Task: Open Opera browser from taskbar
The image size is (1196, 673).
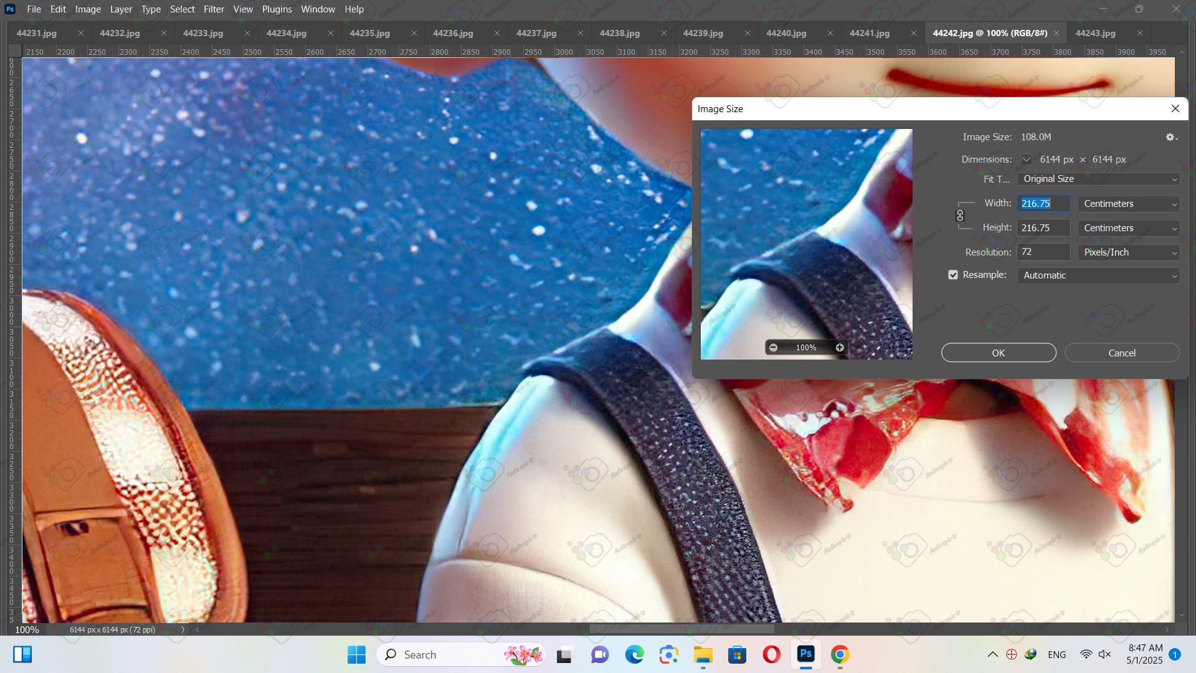Action: pyautogui.click(x=772, y=654)
